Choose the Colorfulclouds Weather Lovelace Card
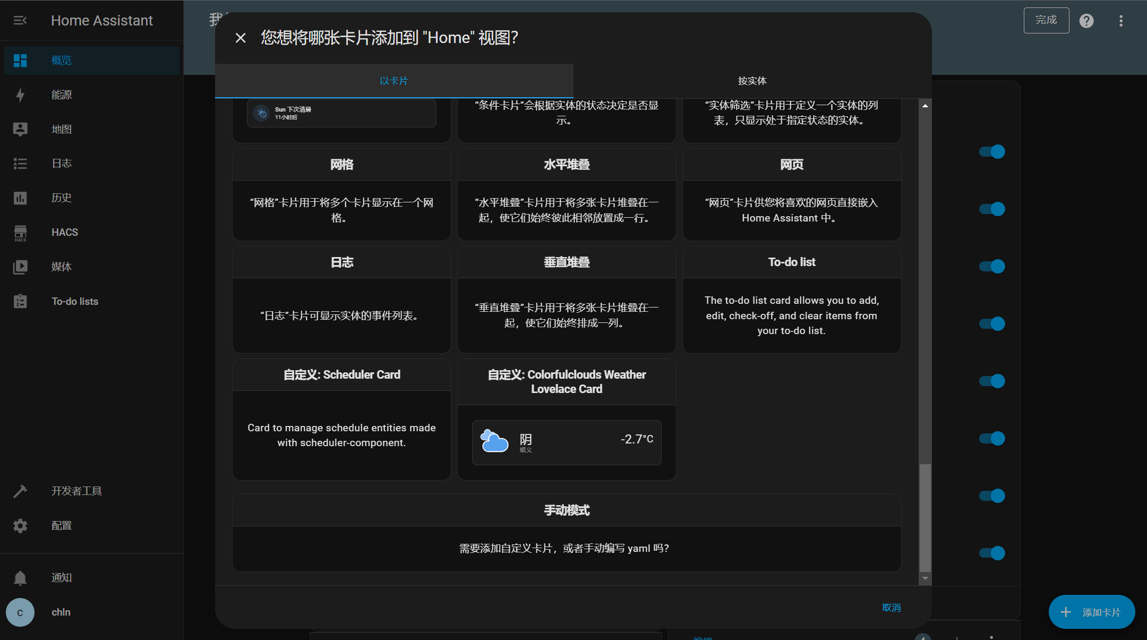Image resolution: width=1147 pixels, height=640 pixels. [567, 420]
